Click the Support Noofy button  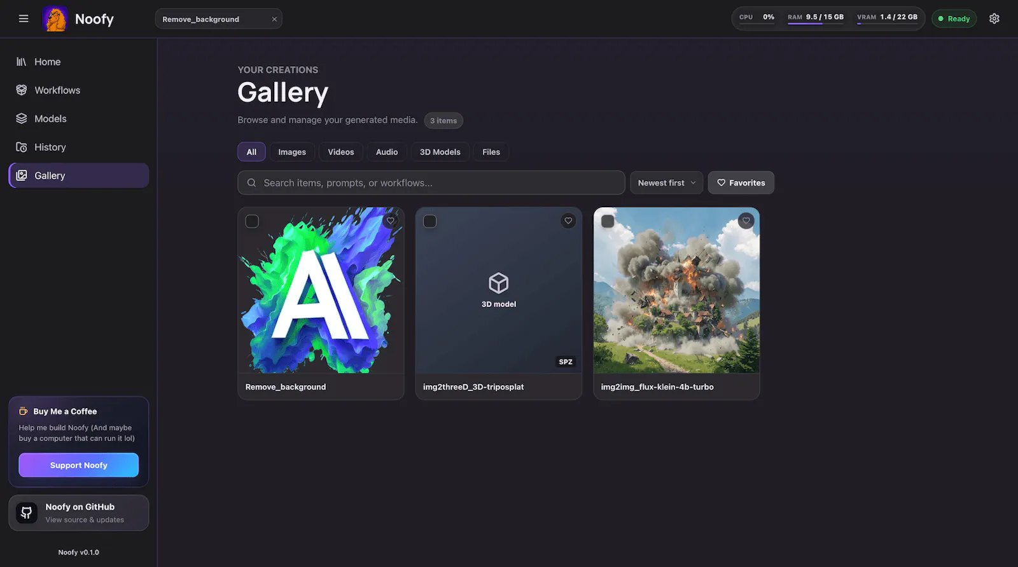tap(79, 465)
